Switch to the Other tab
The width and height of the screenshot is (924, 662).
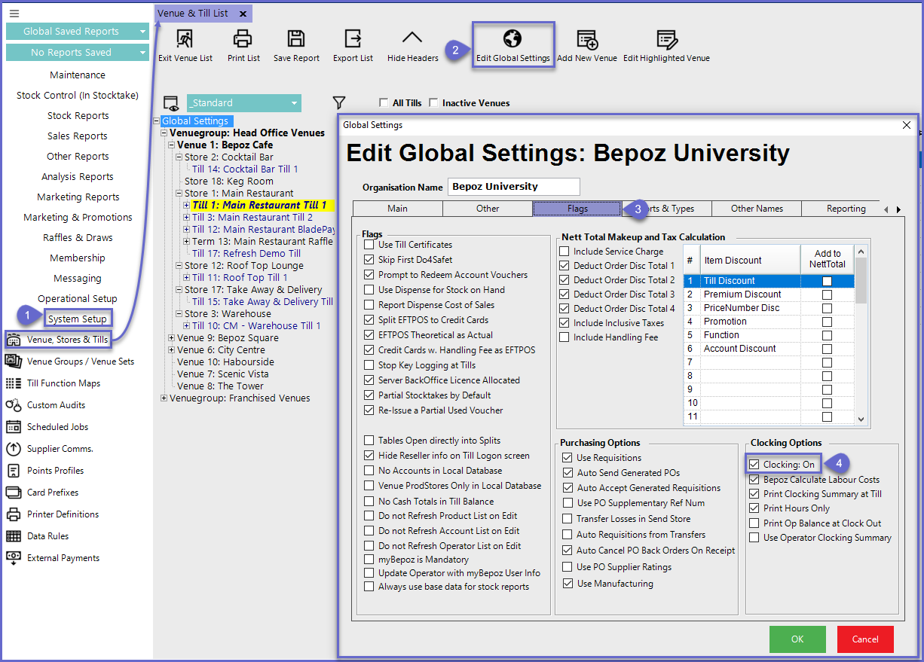[488, 209]
